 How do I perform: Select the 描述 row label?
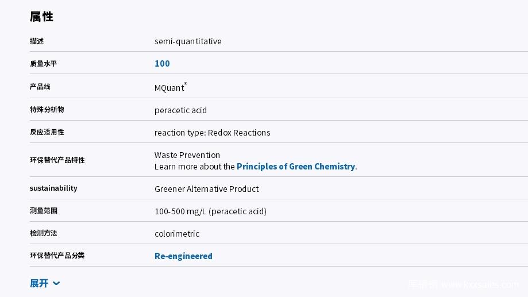coord(37,41)
